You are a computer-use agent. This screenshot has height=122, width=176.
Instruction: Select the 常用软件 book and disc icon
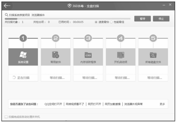point(56,55)
